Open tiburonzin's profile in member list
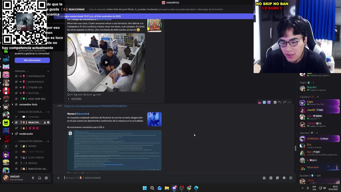This screenshot has width=341, height=192. pos(319,167)
